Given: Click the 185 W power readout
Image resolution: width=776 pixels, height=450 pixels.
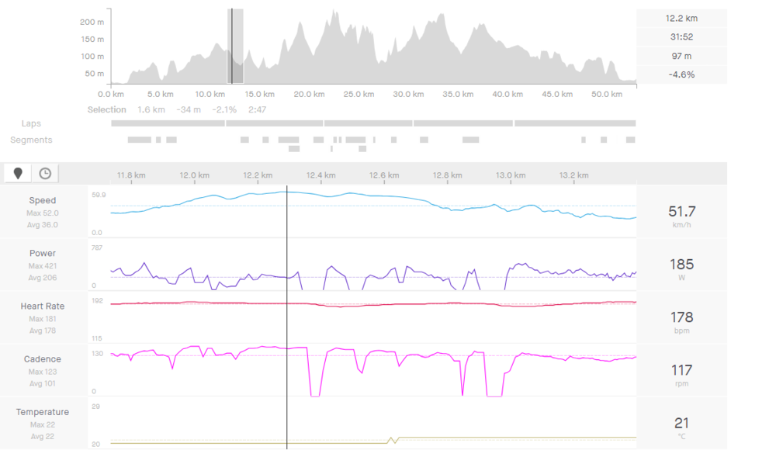Looking at the screenshot, I should point(681,265).
